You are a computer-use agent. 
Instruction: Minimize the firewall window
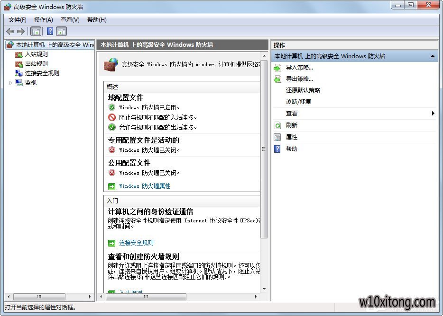pos(398,5)
